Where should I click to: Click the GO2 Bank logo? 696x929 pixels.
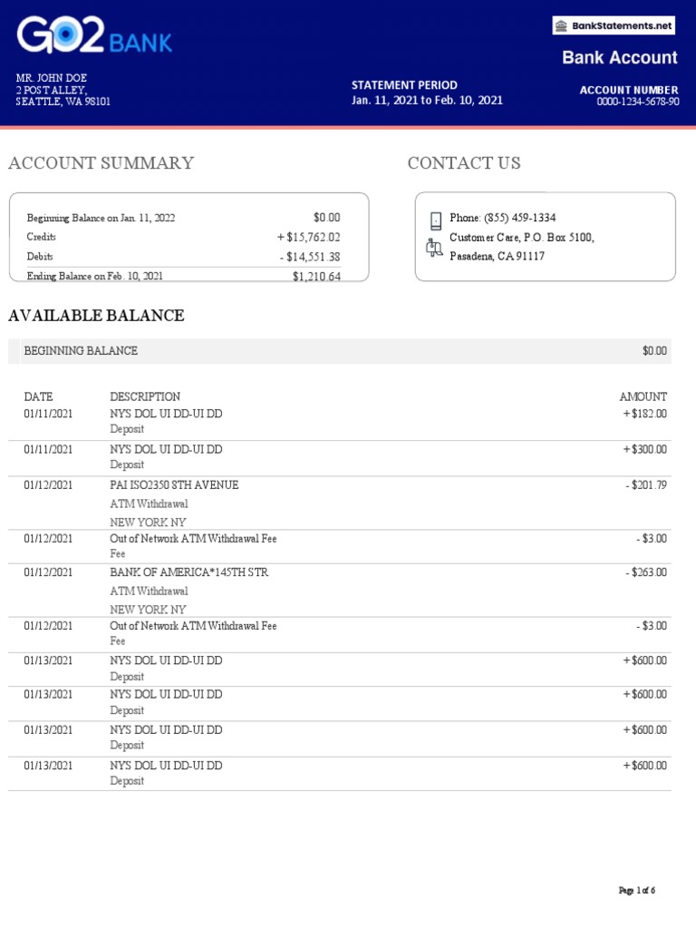(x=94, y=37)
